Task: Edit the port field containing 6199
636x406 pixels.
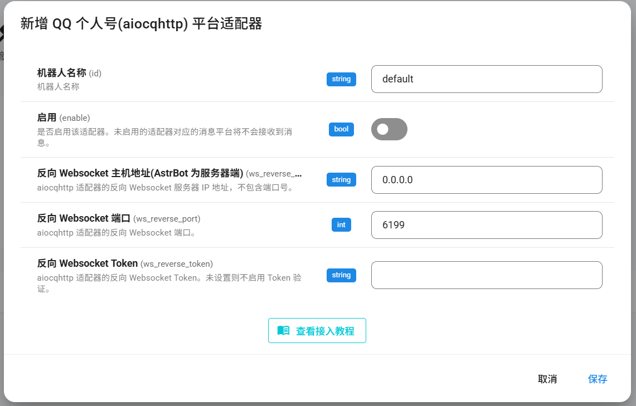Action: (x=486, y=224)
